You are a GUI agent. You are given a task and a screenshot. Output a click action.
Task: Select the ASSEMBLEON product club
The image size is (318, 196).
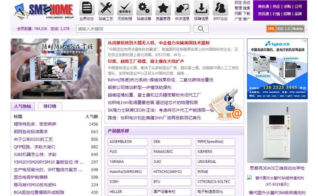128,142
